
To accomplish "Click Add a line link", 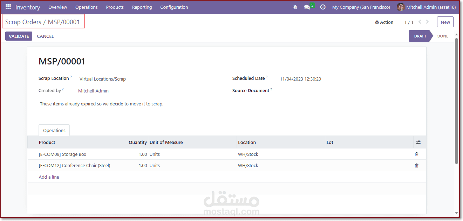I will tap(49, 177).
